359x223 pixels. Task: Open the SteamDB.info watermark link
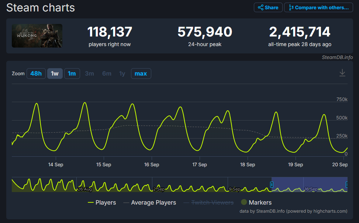pos(337,57)
